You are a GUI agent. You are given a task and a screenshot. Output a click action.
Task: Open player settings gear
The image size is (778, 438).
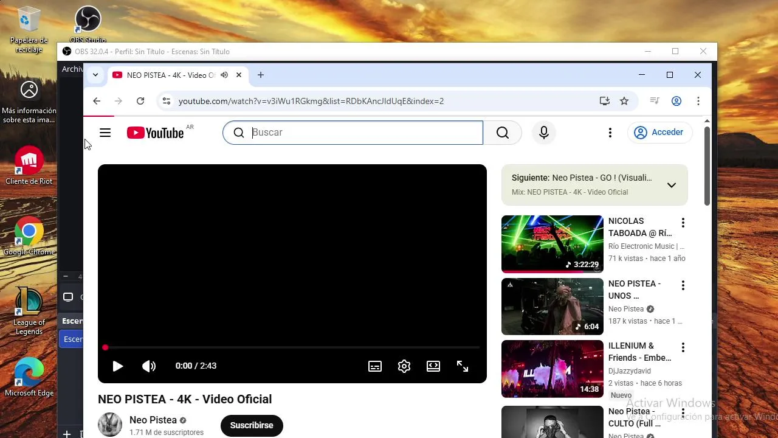tap(404, 366)
